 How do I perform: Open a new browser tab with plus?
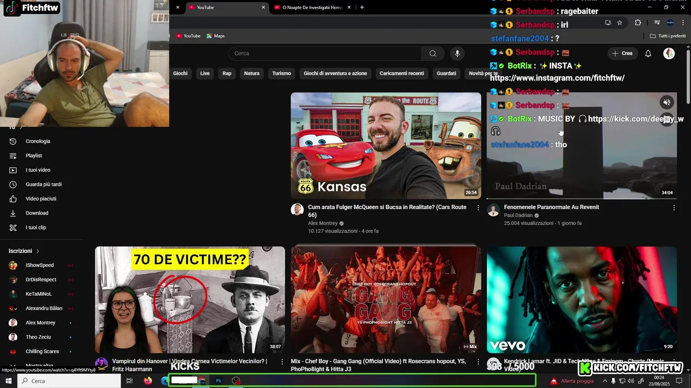click(362, 8)
